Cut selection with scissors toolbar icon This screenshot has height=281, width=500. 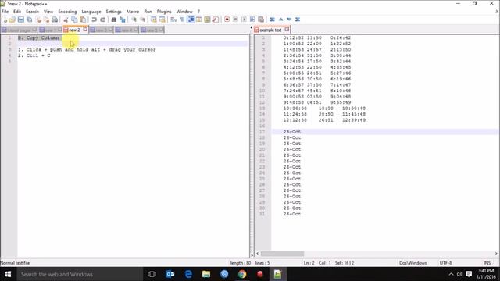pos(66,20)
